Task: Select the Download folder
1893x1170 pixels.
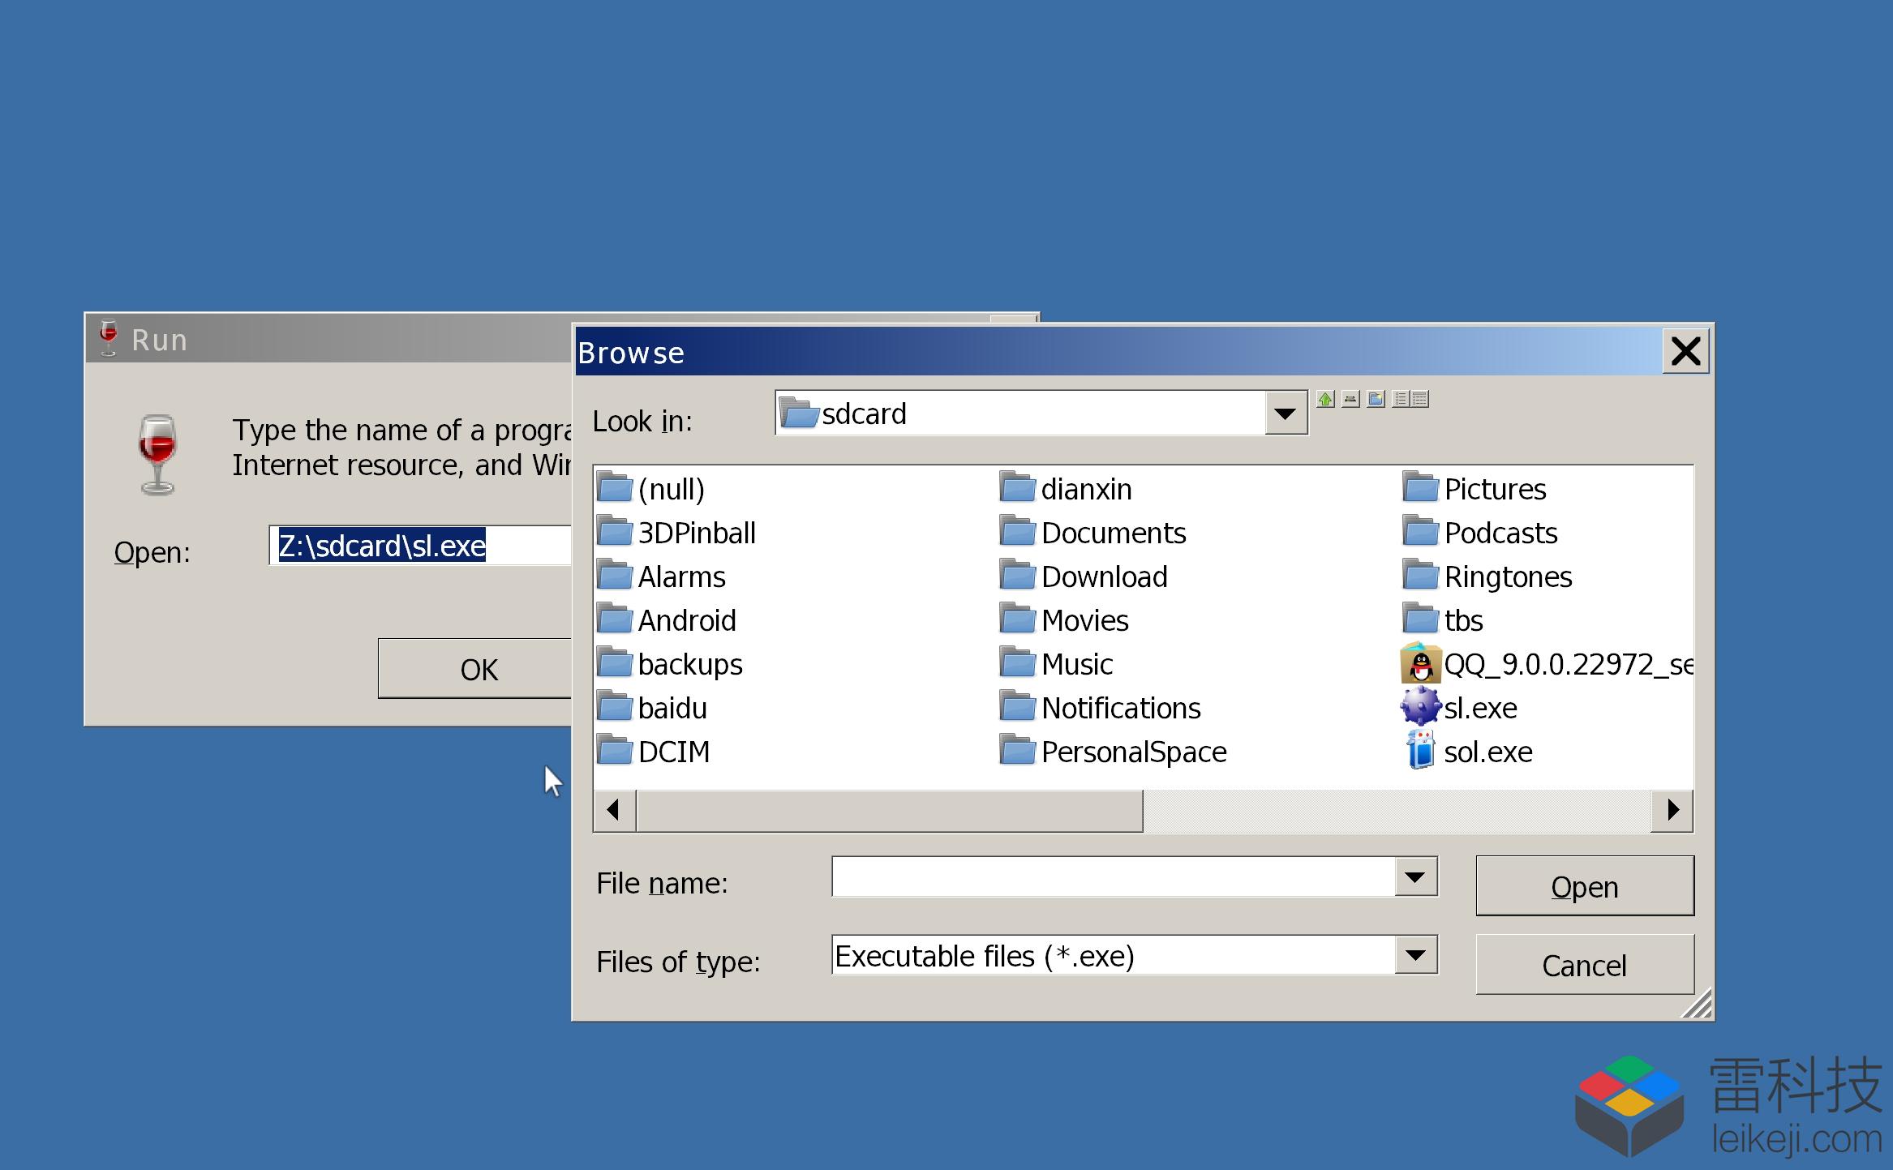Action: click(1084, 576)
